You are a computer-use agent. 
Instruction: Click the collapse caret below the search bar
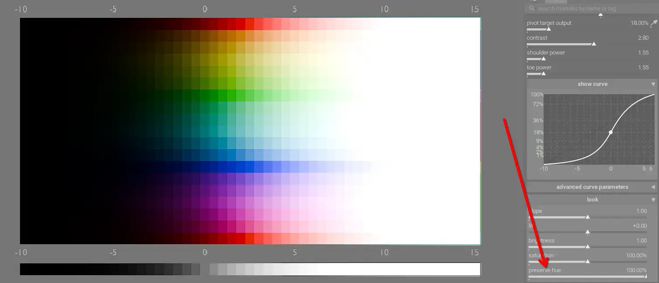(600, 14)
